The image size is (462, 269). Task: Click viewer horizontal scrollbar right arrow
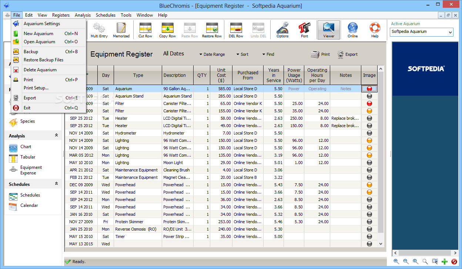pos(455,253)
